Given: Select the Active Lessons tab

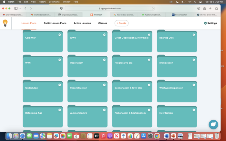Looking at the screenshot, I should pyautogui.click(x=82, y=23).
